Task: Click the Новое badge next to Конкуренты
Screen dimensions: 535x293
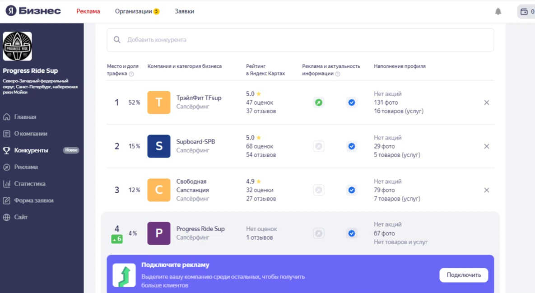Action: click(71, 150)
